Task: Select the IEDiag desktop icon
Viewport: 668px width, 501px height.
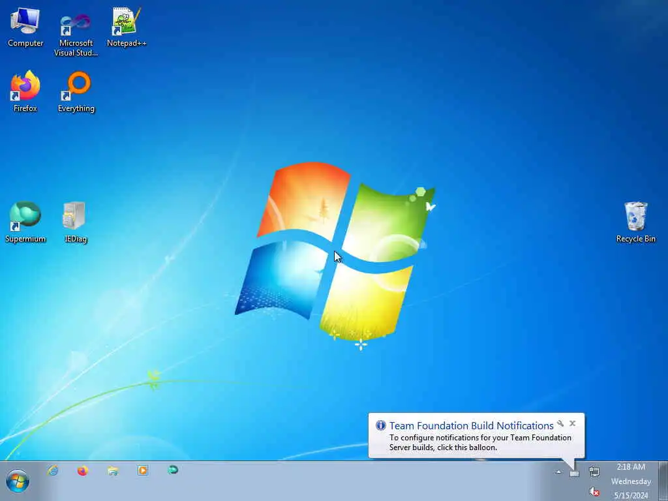Action: [x=76, y=222]
